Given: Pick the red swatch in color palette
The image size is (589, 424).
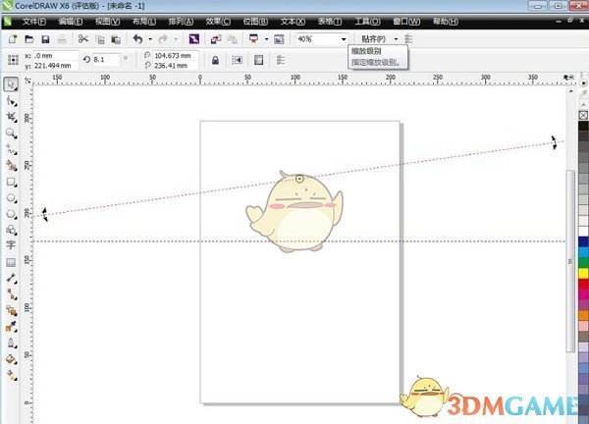Looking at the screenshot, I should coord(583,284).
